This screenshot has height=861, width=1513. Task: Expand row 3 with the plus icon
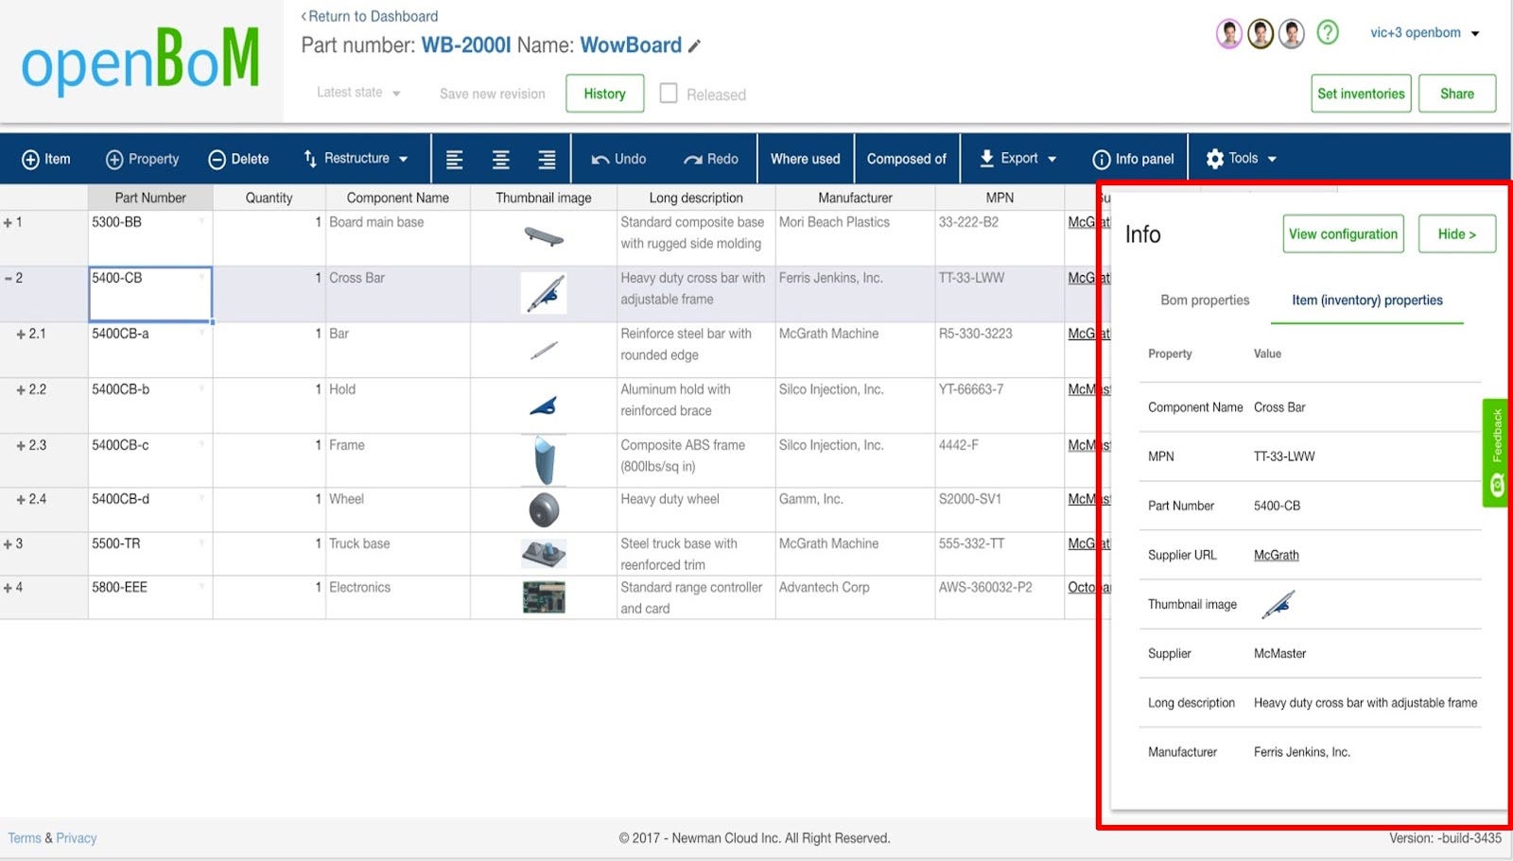[x=8, y=544]
